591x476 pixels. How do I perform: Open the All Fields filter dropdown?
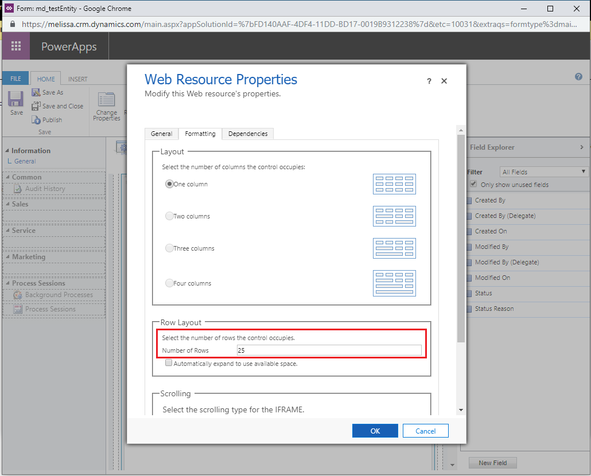(x=544, y=172)
